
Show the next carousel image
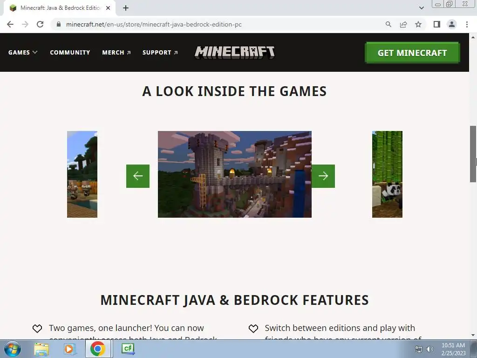click(x=323, y=176)
